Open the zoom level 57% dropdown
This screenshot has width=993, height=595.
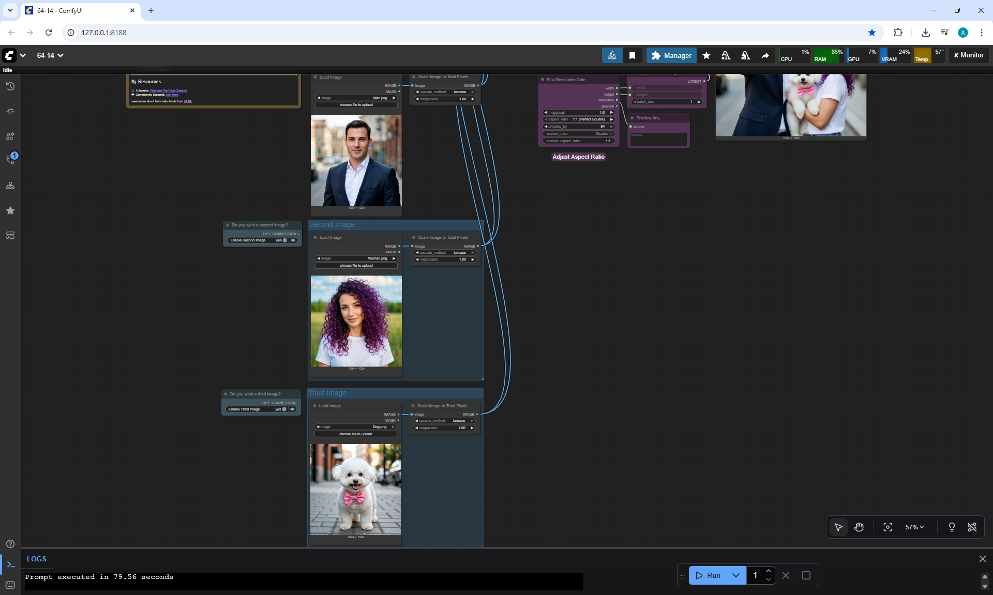pyautogui.click(x=914, y=527)
